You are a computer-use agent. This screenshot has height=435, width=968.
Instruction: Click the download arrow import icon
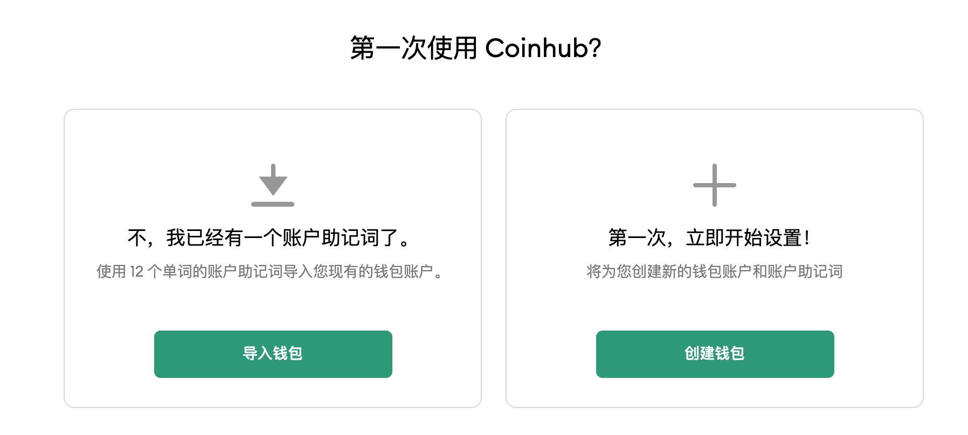coord(273,185)
